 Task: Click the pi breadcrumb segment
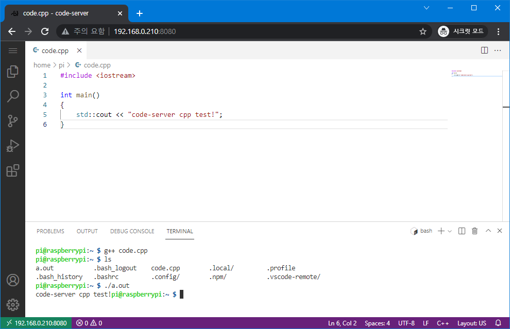pyautogui.click(x=61, y=65)
